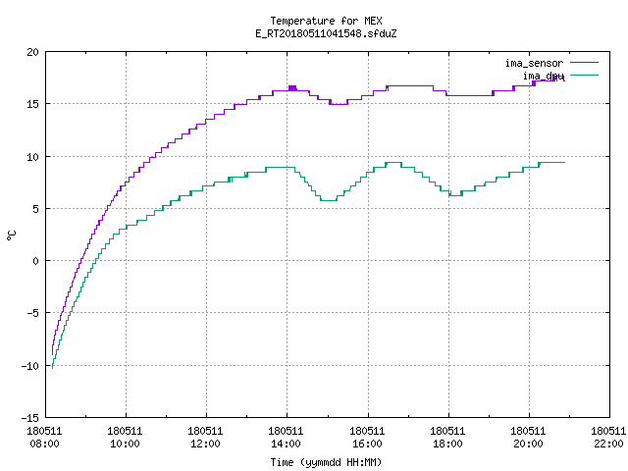
Task: Click the y-axis label 20
Action: (32, 52)
